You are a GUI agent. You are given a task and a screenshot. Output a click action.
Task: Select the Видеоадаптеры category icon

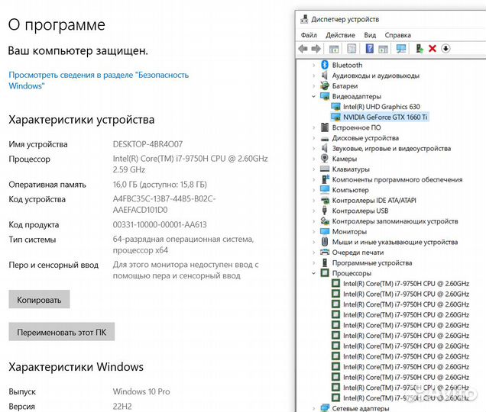point(325,96)
